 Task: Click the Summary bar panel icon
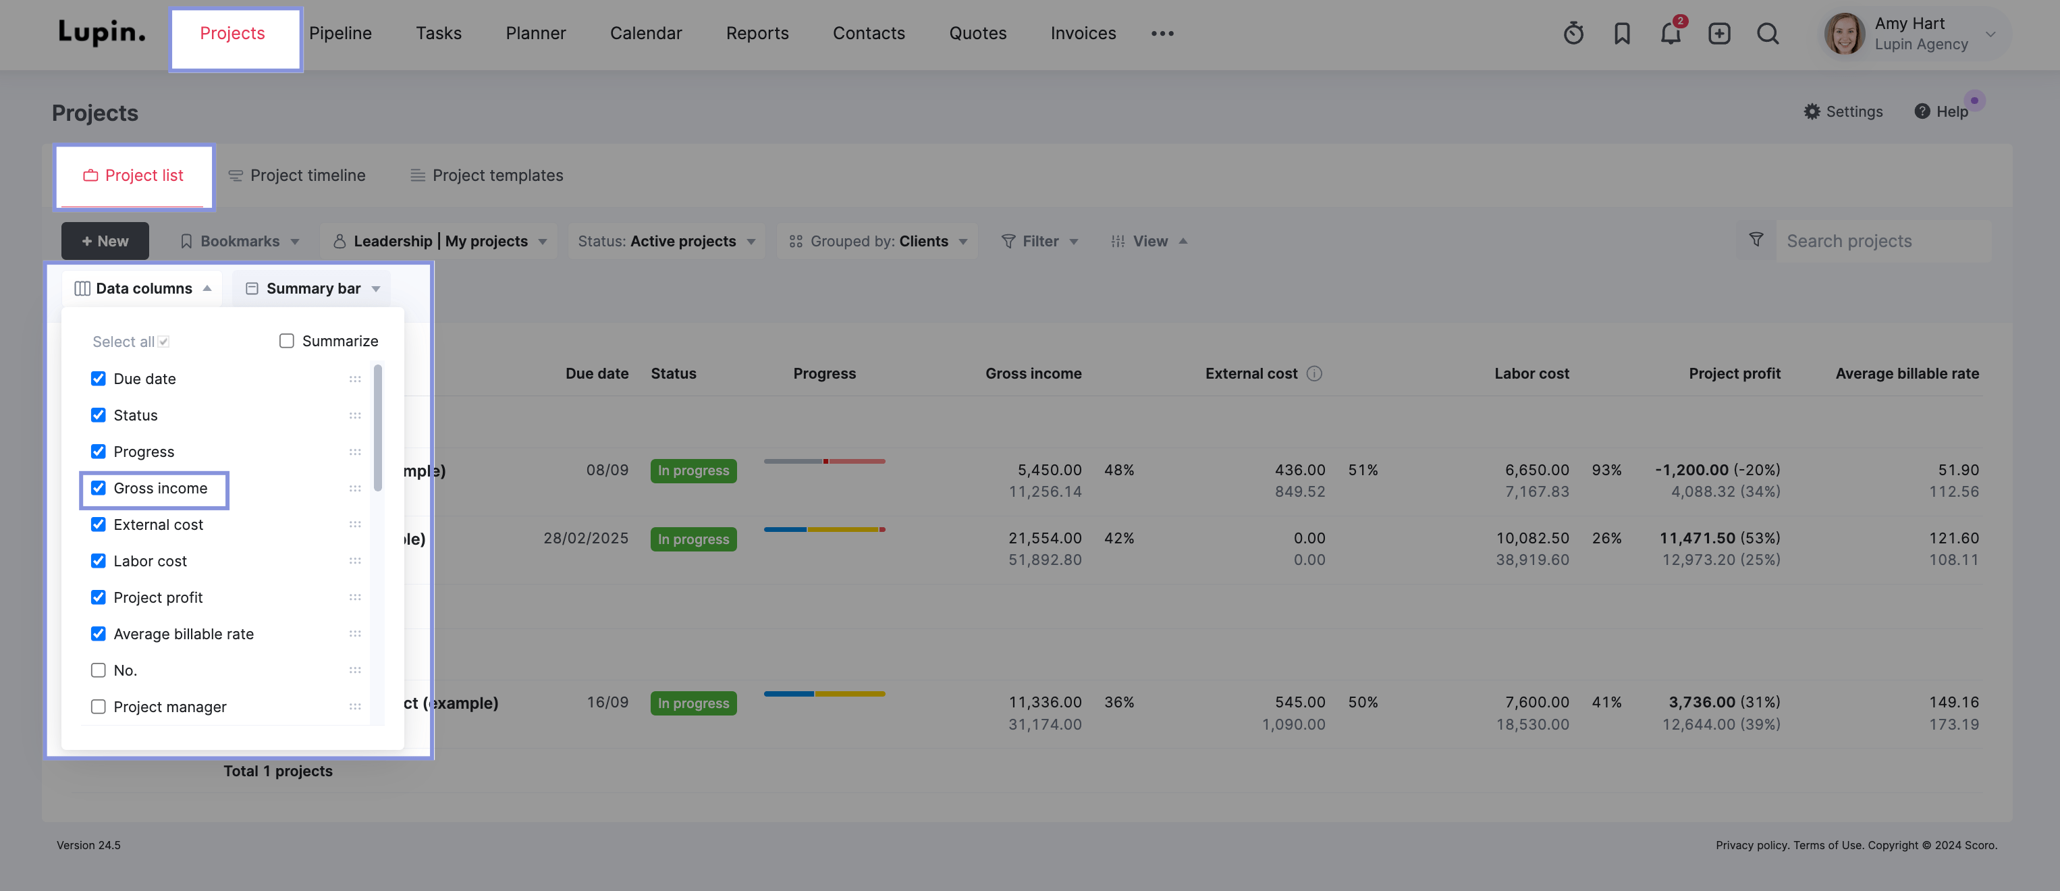[x=252, y=288]
